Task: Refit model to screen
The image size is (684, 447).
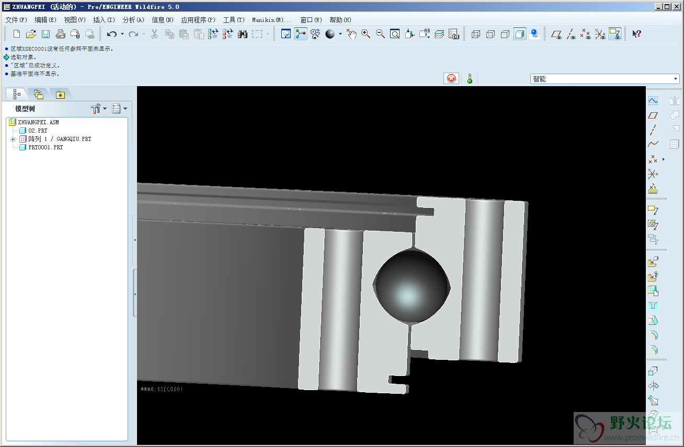Action: click(x=395, y=34)
